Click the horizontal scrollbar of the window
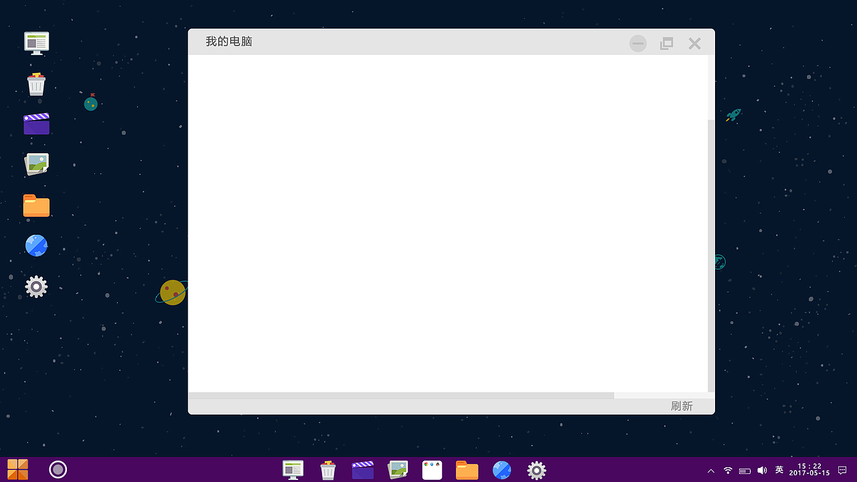The height and width of the screenshot is (482, 857). (x=402, y=395)
